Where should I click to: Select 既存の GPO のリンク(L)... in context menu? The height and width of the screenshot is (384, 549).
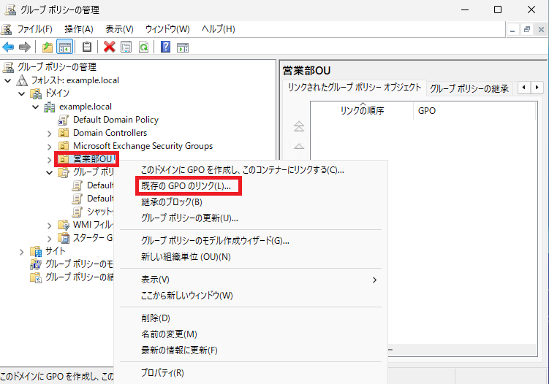tap(251, 186)
